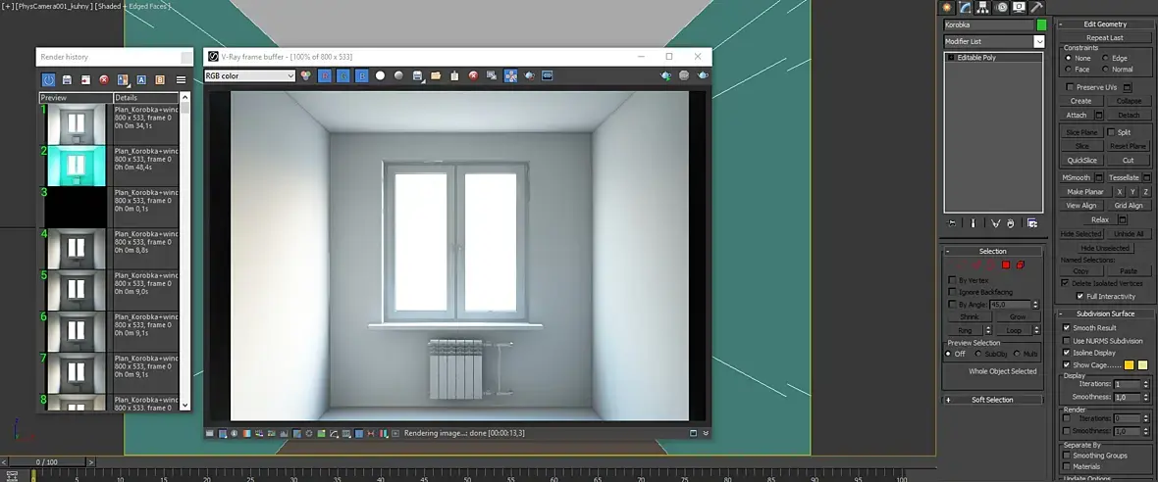1158x482 pixels.
Task: Adjust Display Iterations spinner arrows
Action: tap(1145, 385)
